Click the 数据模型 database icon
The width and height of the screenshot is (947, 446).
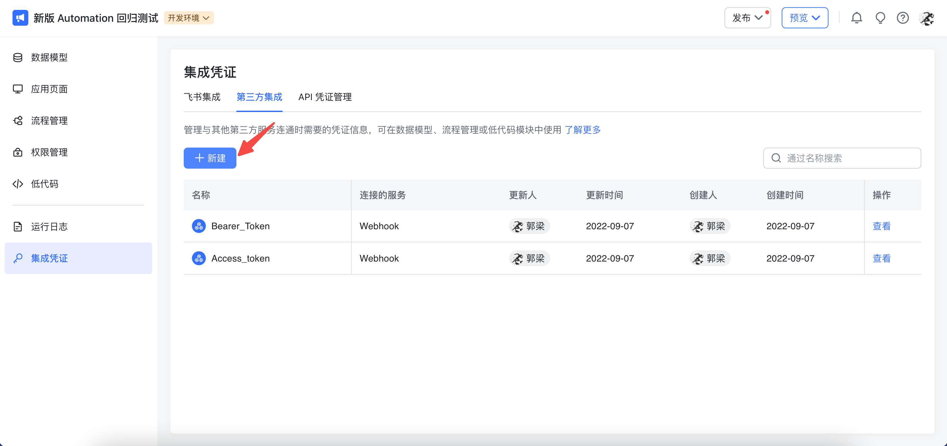[18, 57]
